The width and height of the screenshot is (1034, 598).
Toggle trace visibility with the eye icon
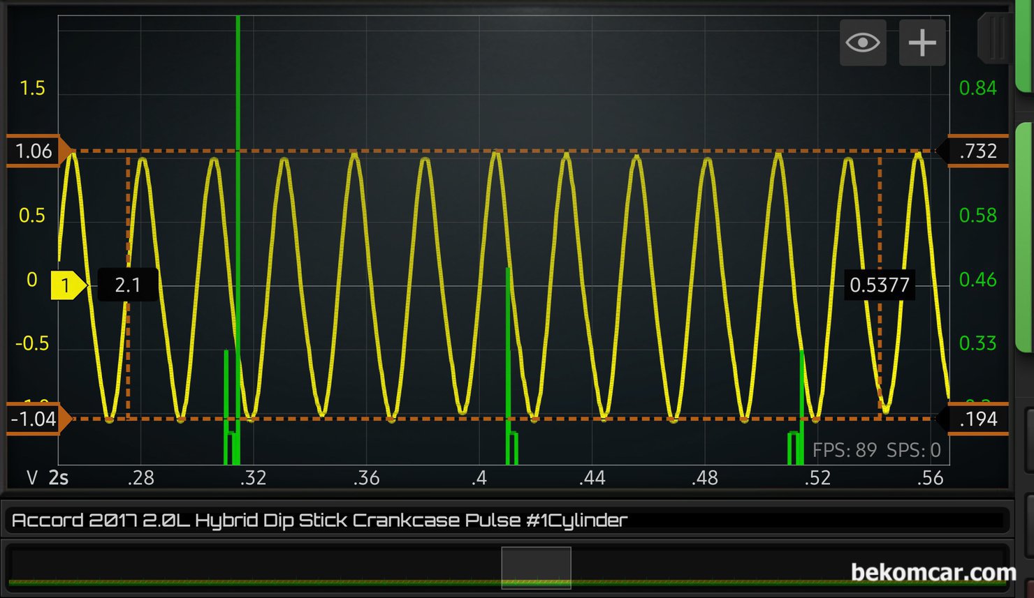pos(863,43)
